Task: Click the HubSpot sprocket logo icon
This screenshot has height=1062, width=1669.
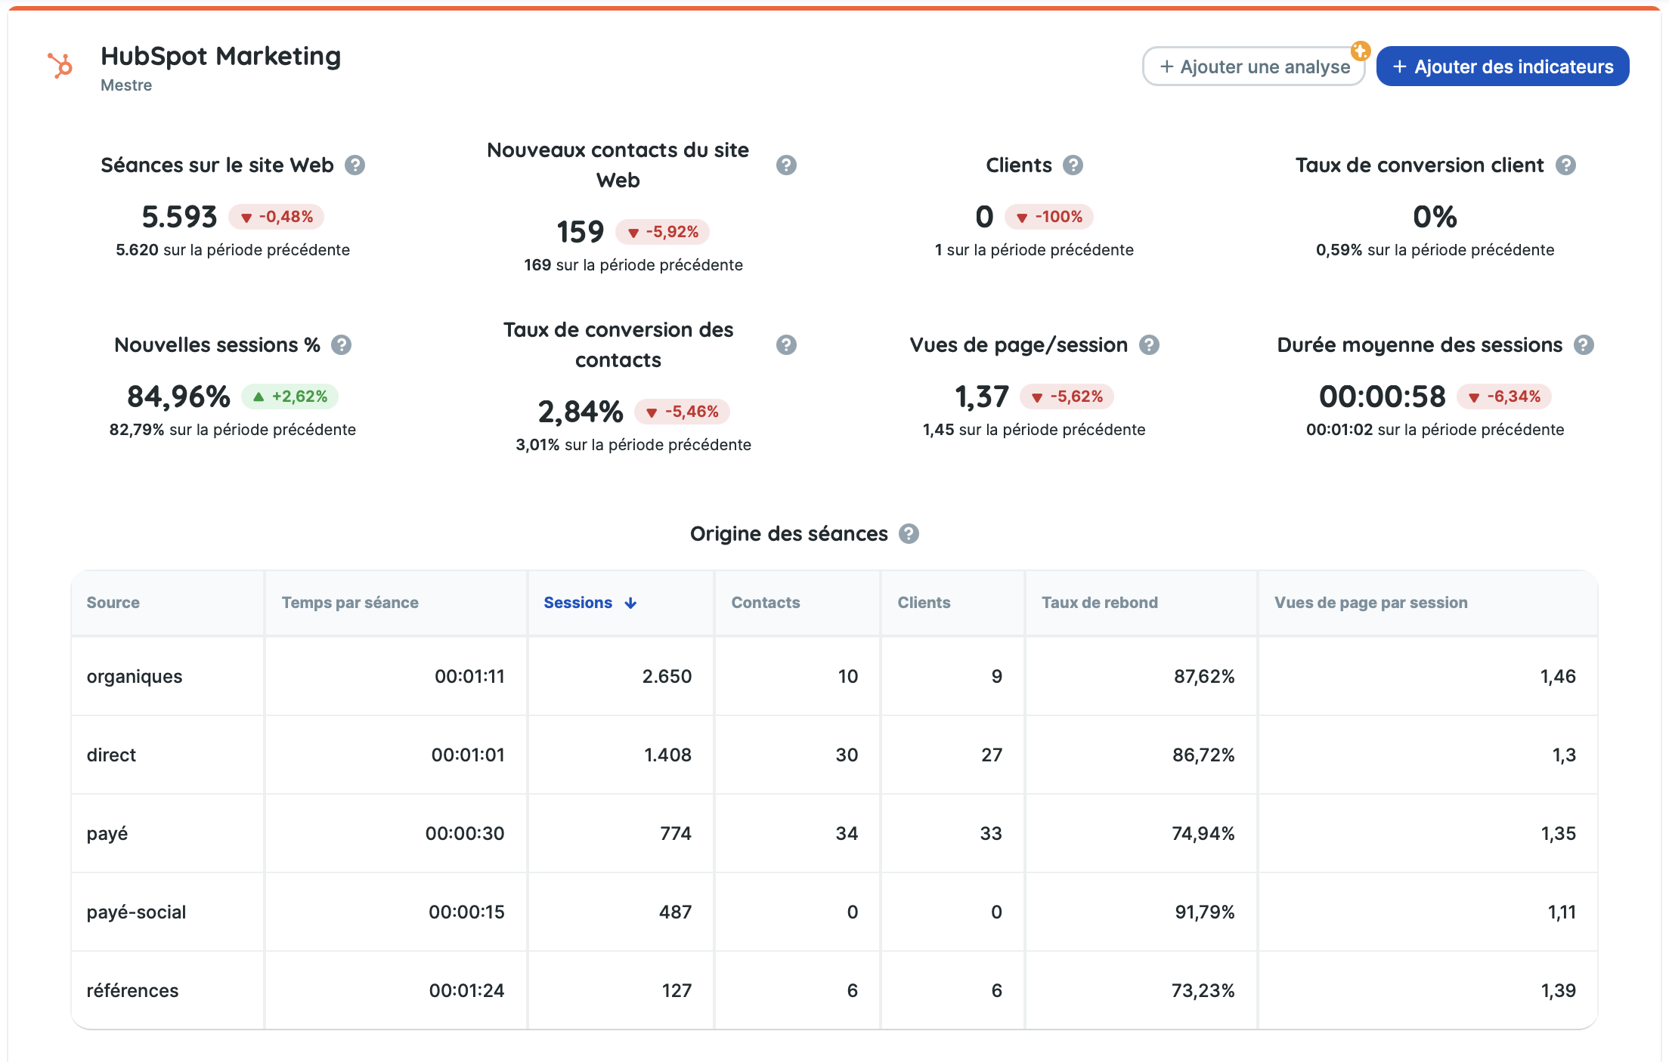Action: click(x=60, y=66)
